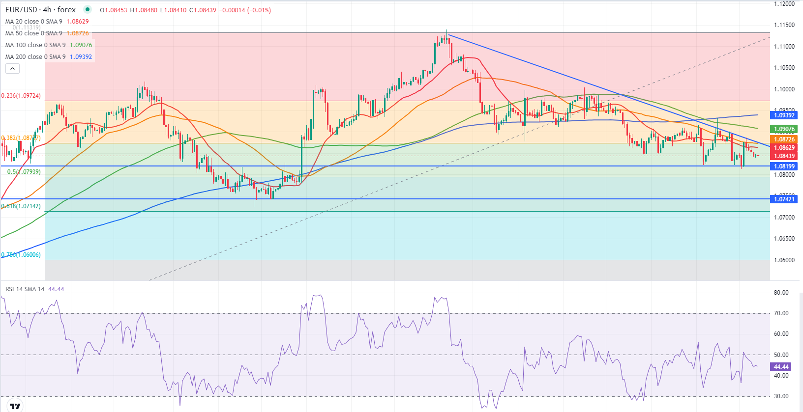This screenshot has width=803, height=412.
Task: Click the 70.00 level on RSI scale
Action: coord(781,313)
